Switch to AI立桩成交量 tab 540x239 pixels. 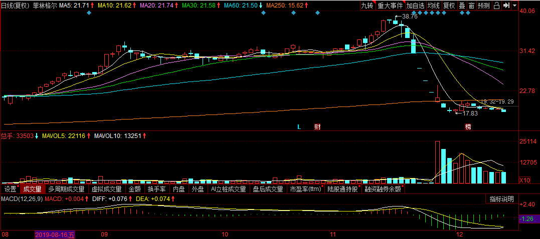[x=228, y=189]
